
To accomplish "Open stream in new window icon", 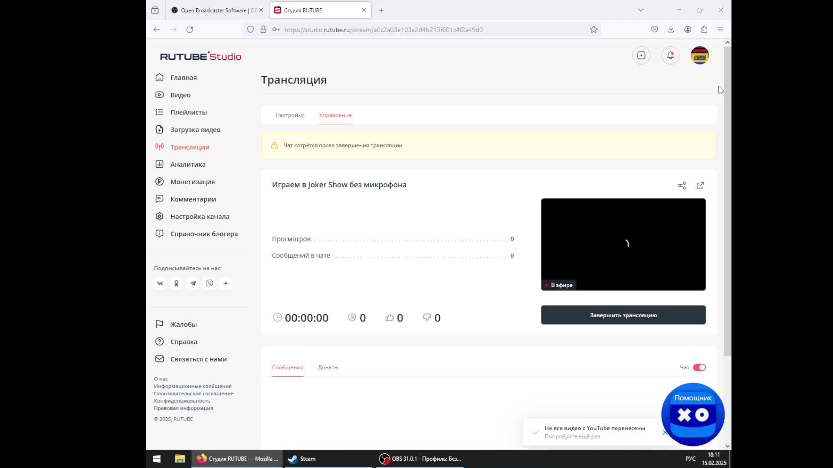I will point(700,185).
